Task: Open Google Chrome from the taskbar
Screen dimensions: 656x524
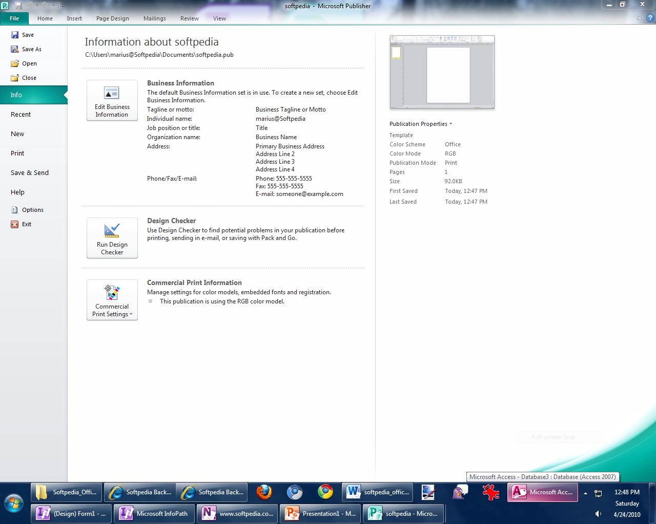Action: (x=325, y=492)
